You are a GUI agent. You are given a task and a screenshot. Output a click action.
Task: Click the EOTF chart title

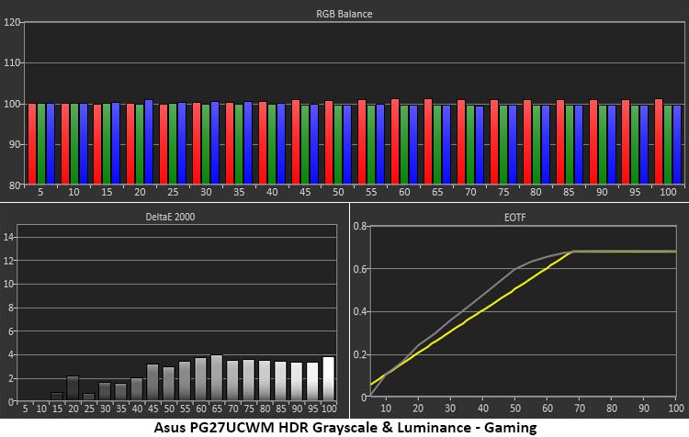[x=514, y=218]
